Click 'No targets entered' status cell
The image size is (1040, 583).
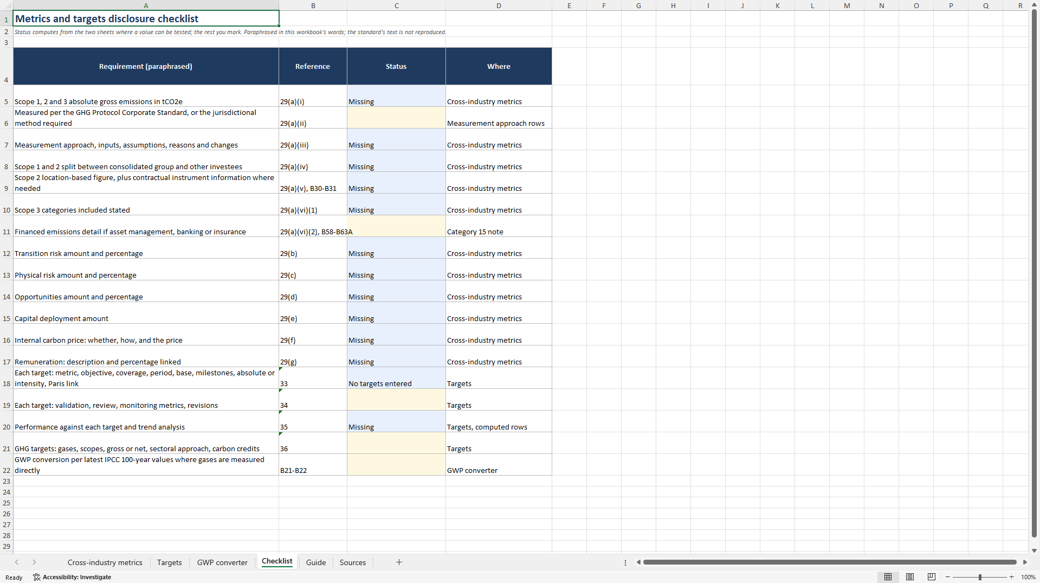tap(396, 378)
